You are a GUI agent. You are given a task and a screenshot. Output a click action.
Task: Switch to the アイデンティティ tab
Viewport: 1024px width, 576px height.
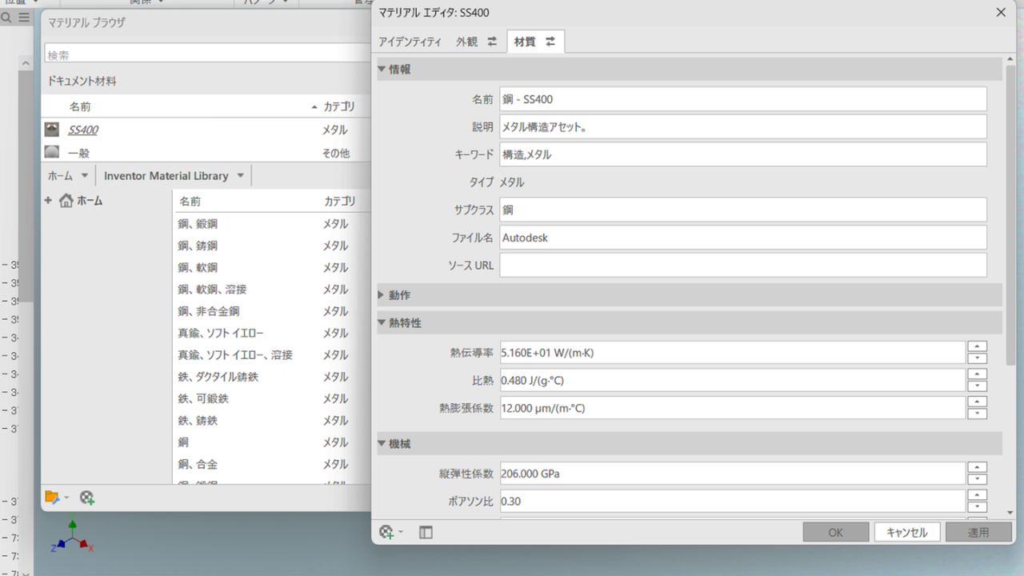click(410, 42)
